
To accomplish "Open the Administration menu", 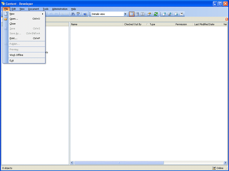I will (60, 9).
